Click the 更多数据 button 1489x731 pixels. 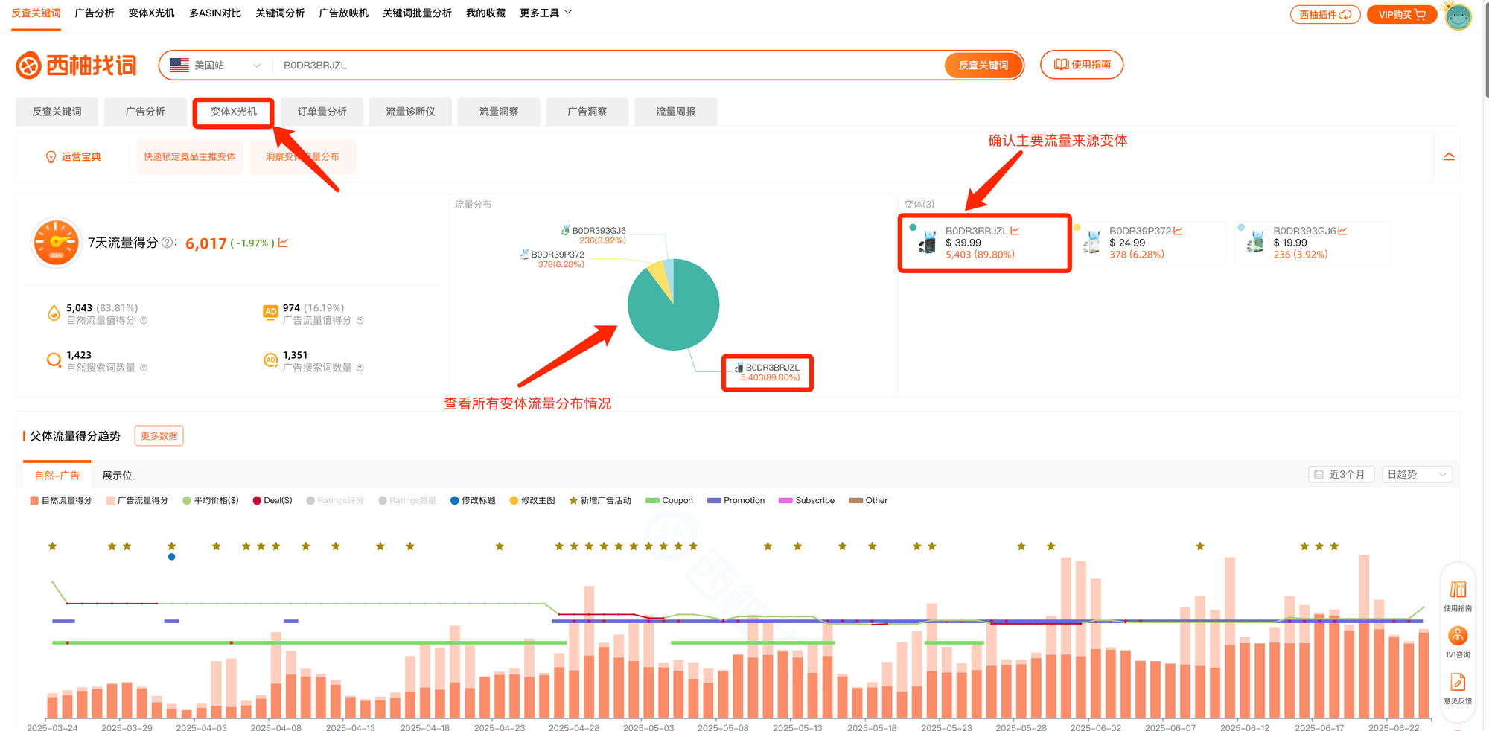[159, 436]
